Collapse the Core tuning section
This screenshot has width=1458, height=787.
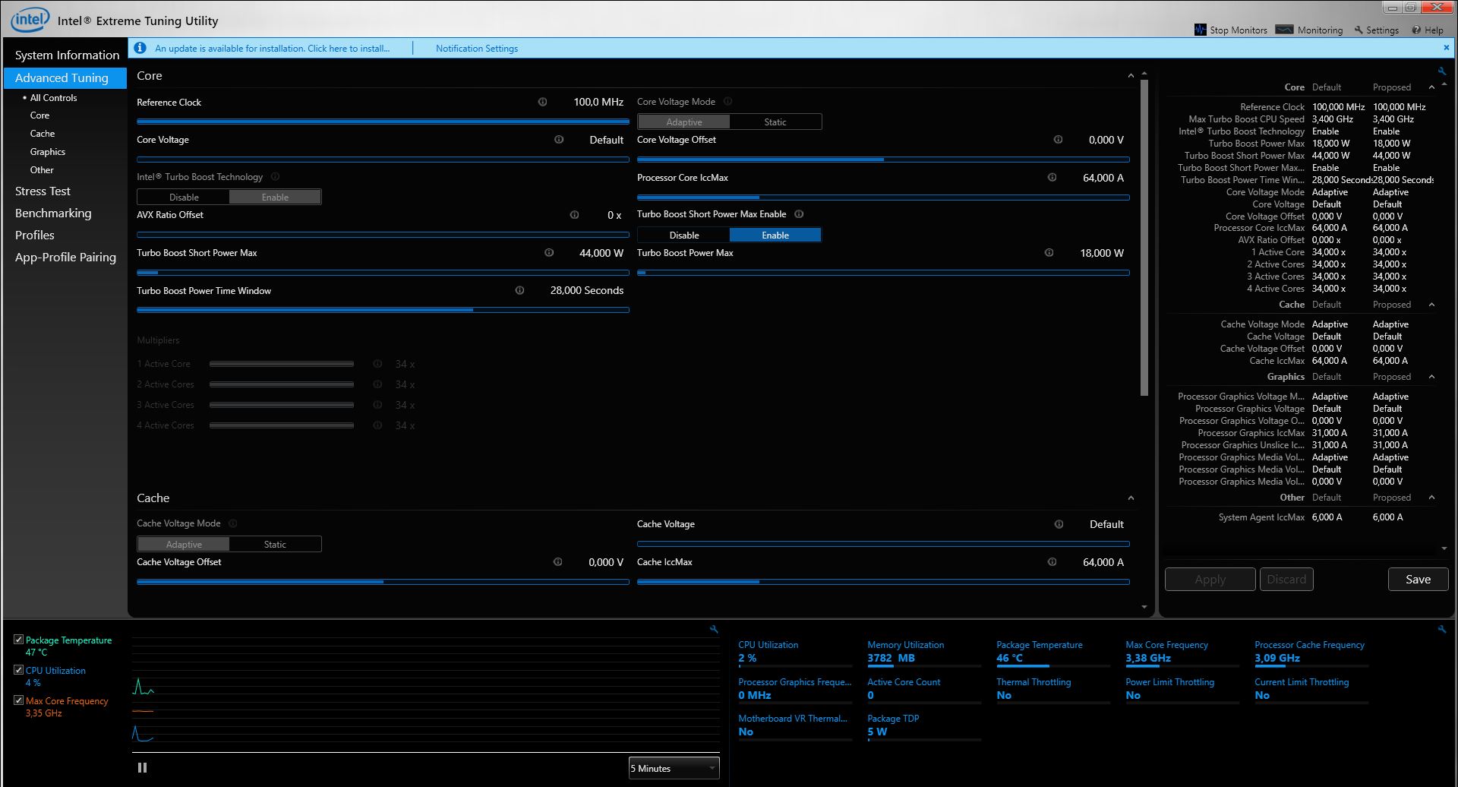coord(1131,76)
